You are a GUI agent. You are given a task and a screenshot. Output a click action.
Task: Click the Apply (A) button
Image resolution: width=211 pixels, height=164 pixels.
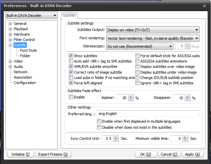tap(192, 154)
